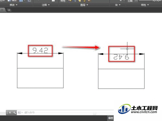Open command line customize wrench
This screenshot has width=162, height=121.
click(14, 113)
